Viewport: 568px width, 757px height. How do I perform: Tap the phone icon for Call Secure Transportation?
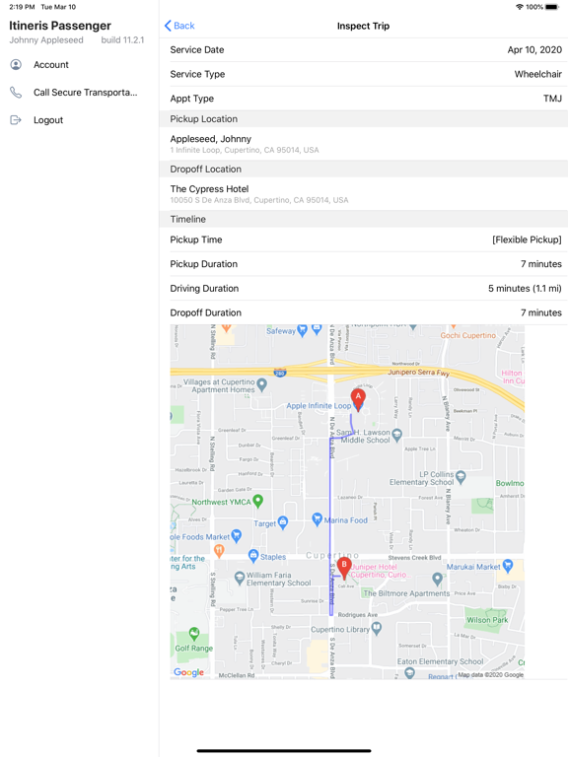click(16, 93)
